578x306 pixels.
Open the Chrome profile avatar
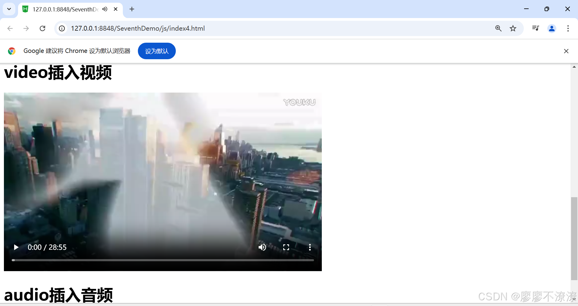tap(552, 28)
